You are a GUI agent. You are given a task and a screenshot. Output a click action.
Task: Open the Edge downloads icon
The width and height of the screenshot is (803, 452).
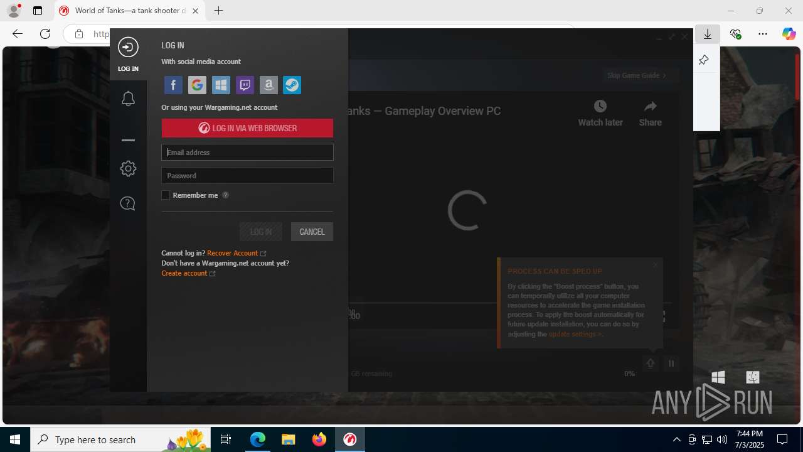coord(708,34)
